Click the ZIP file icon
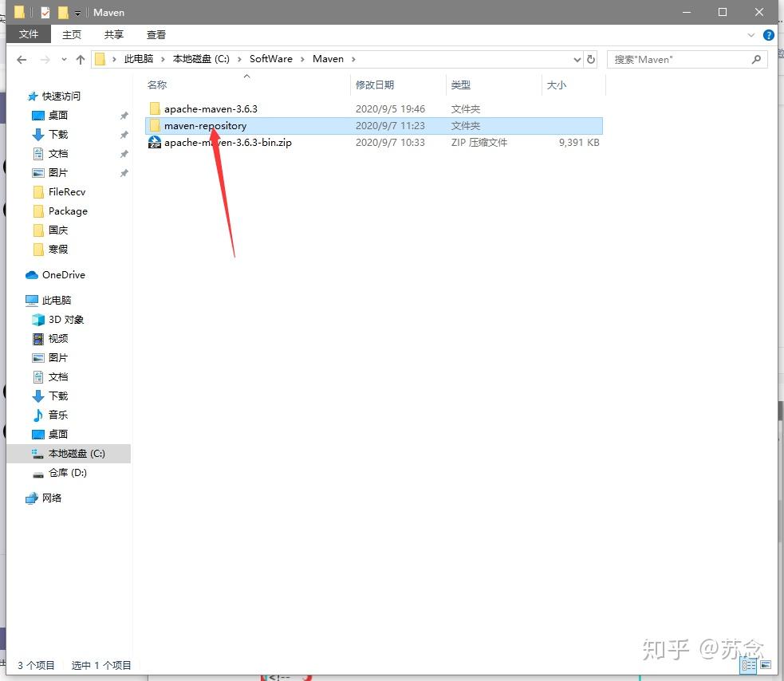Viewport: 784px width, 681px height. tap(155, 143)
